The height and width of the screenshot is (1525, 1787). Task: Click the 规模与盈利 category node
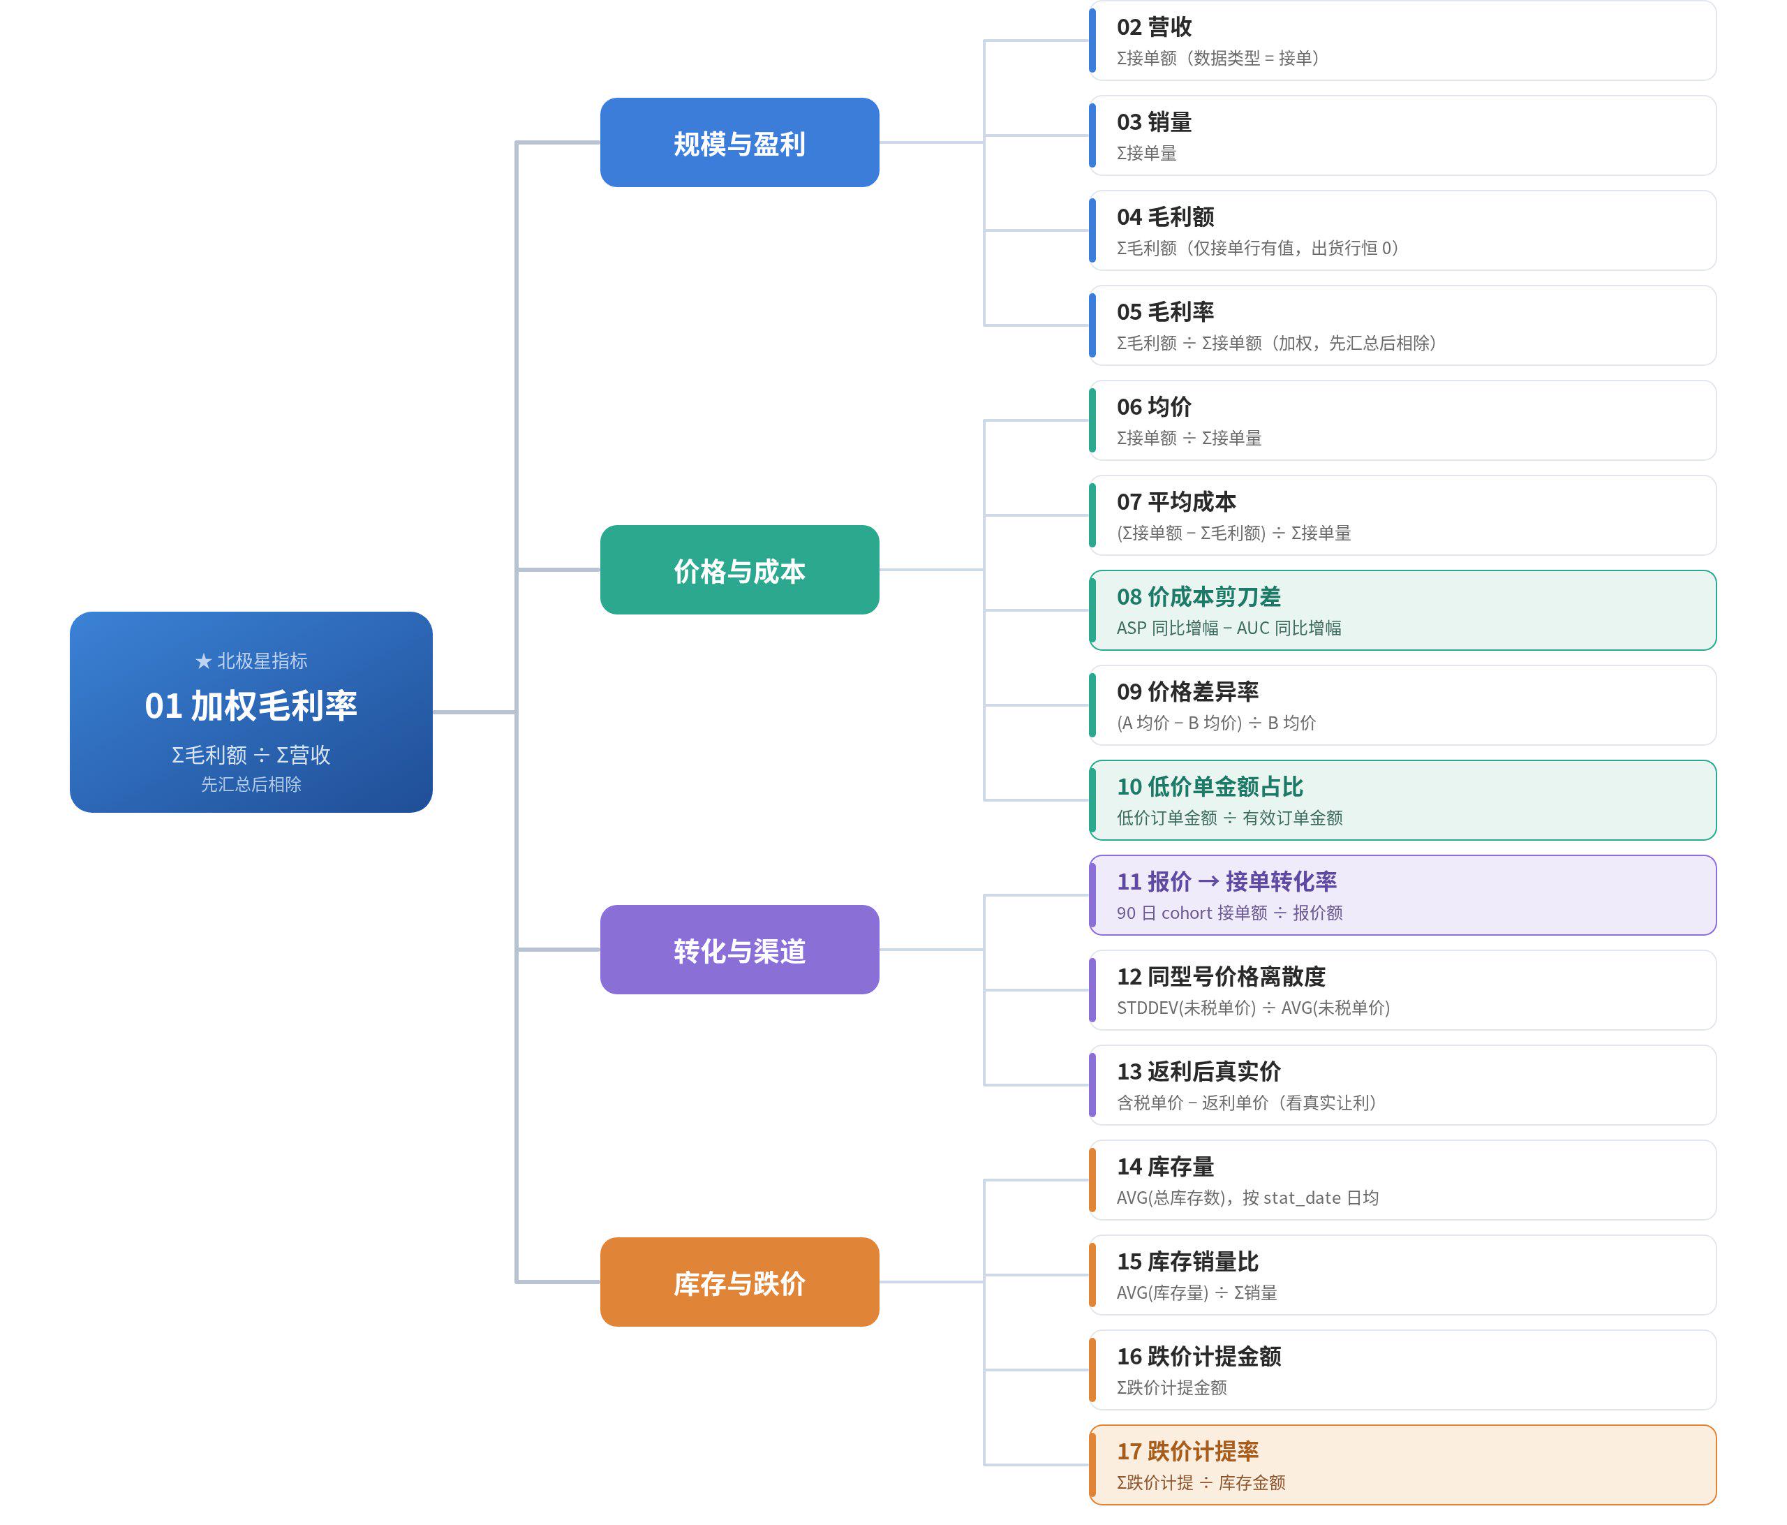(x=739, y=142)
